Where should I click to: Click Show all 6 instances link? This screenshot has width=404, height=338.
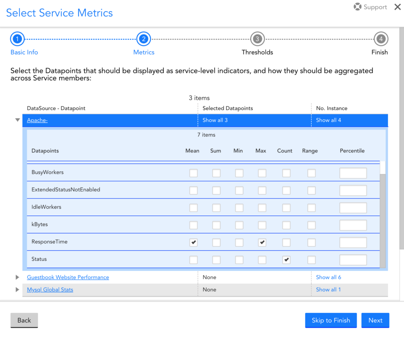click(x=328, y=277)
